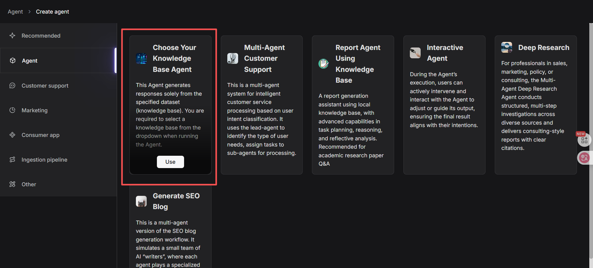Select the Ingestion pipeline category
Viewport: 593px width, 268px height.
pyautogui.click(x=58, y=159)
